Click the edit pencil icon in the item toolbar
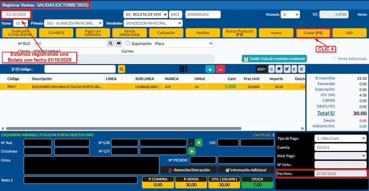The height and width of the screenshot is (191, 369). [x=287, y=69]
